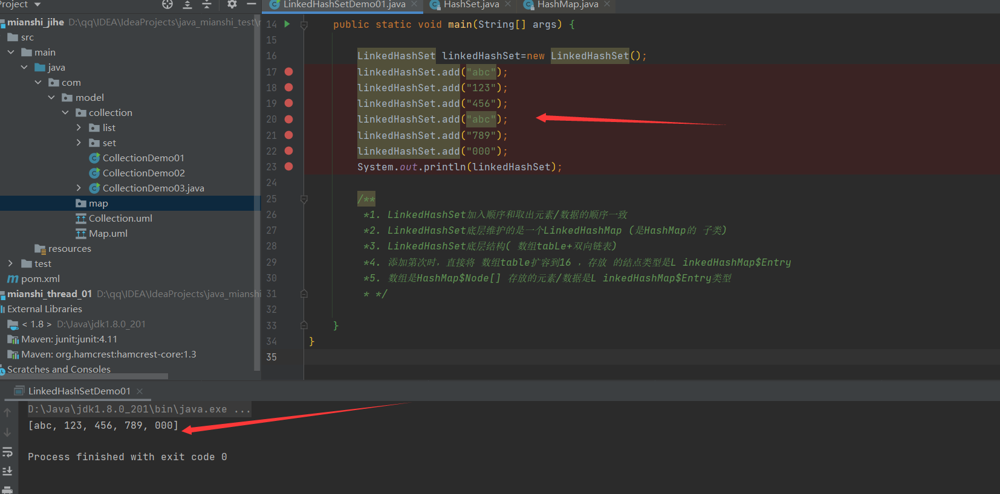The height and width of the screenshot is (494, 1000).
Task: Toggle breakpoint on line 23
Action: 289,167
